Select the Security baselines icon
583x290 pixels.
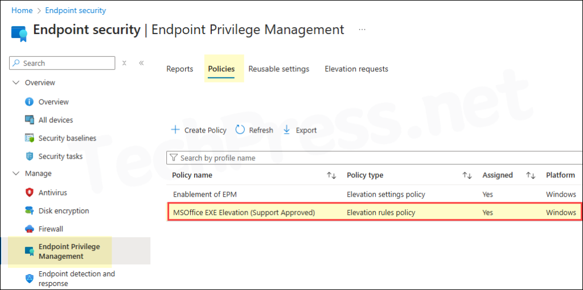point(30,138)
